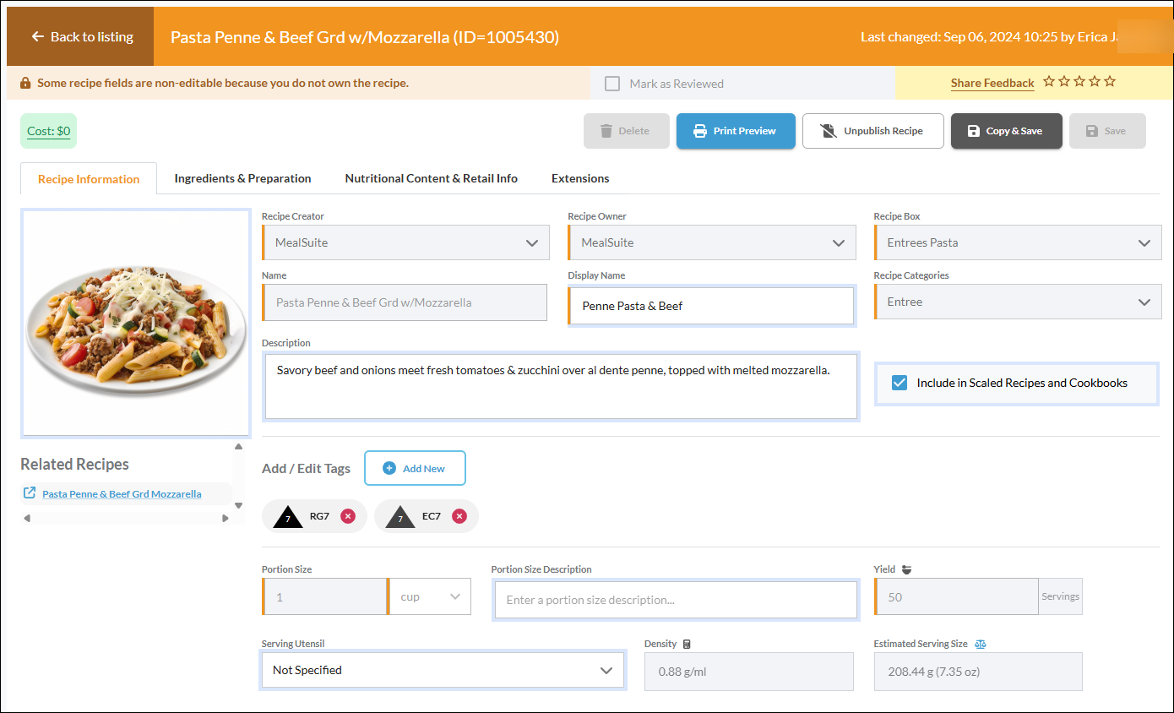Open Pasta Penne & Beef Grd Mozzarella related recipe

122,493
